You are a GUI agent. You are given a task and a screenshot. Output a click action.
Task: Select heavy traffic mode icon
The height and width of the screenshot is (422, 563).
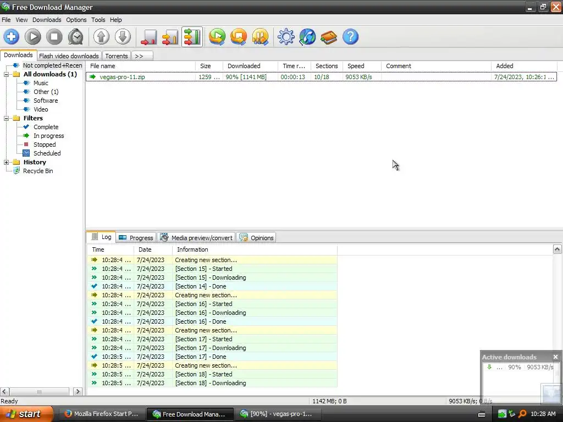pyautogui.click(x=192, y=37)
